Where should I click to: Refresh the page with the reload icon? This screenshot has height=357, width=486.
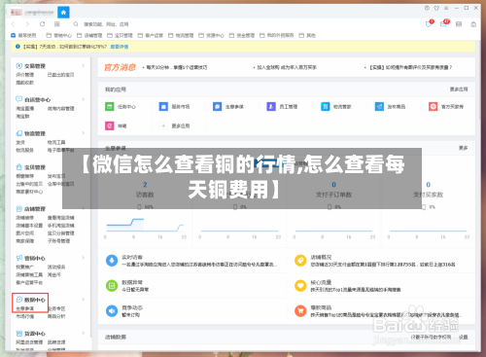(x=42, y=24)
